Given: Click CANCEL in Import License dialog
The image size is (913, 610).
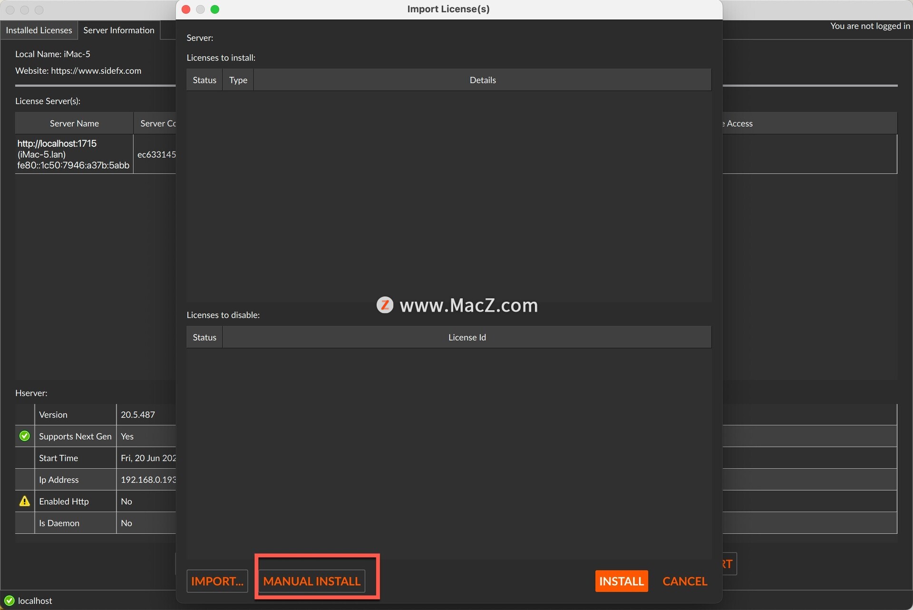Looking at the screenshot, I should (x=684, y=581).
